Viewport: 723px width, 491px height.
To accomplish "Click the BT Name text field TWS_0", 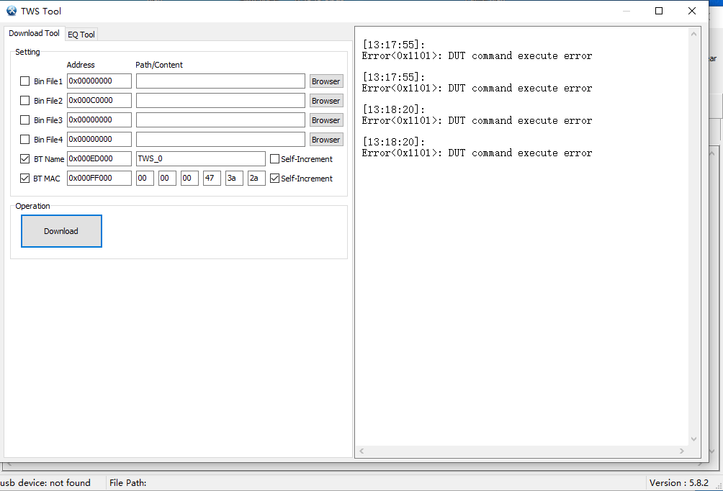I will tap(200, 159).
